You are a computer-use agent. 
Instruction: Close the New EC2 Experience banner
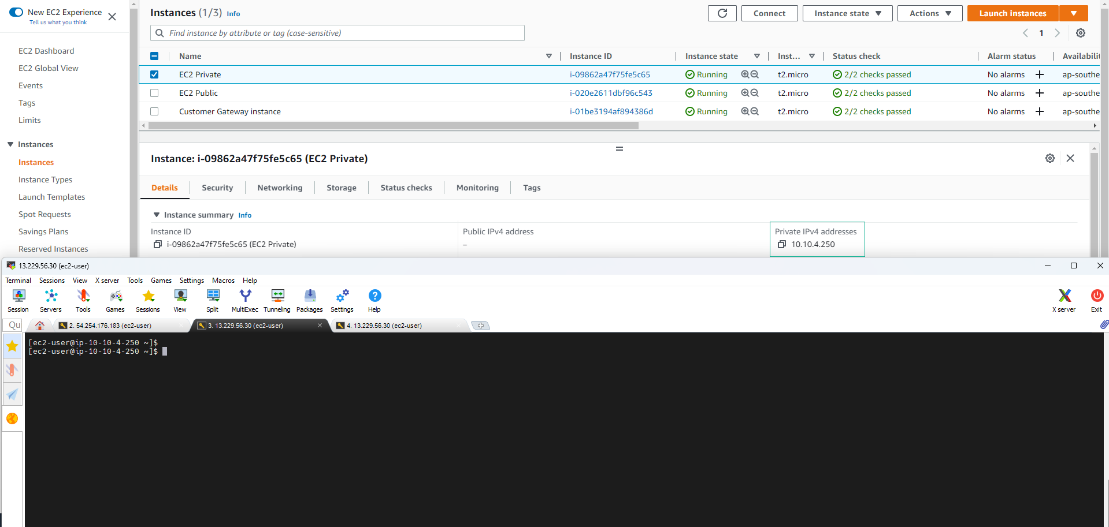coord(112,17)
